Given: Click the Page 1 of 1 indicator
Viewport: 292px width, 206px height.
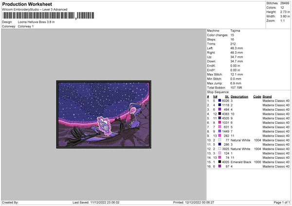Looking at the screenshot, I should [x=282, y=202].
